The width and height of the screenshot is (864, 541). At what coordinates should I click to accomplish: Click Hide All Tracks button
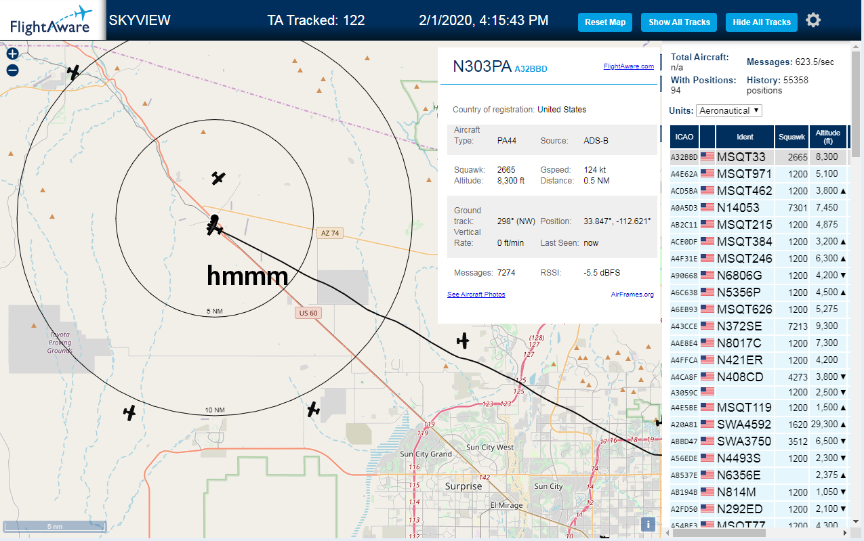(x=762, y=22)
